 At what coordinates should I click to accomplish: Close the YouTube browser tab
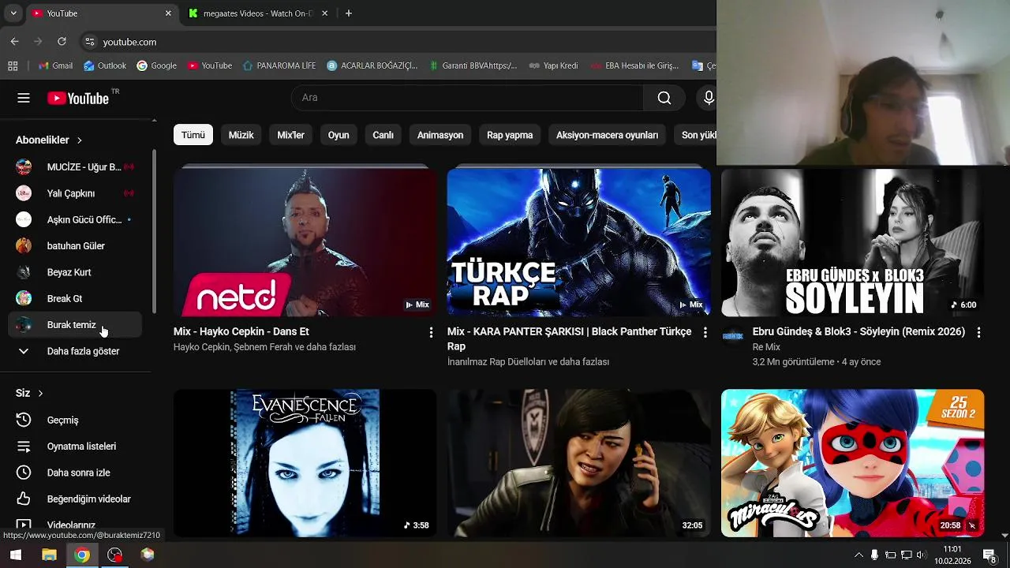coord(168,13)
